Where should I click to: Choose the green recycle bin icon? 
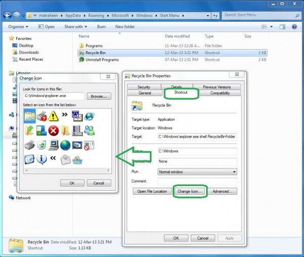click(x=42, y=145)
